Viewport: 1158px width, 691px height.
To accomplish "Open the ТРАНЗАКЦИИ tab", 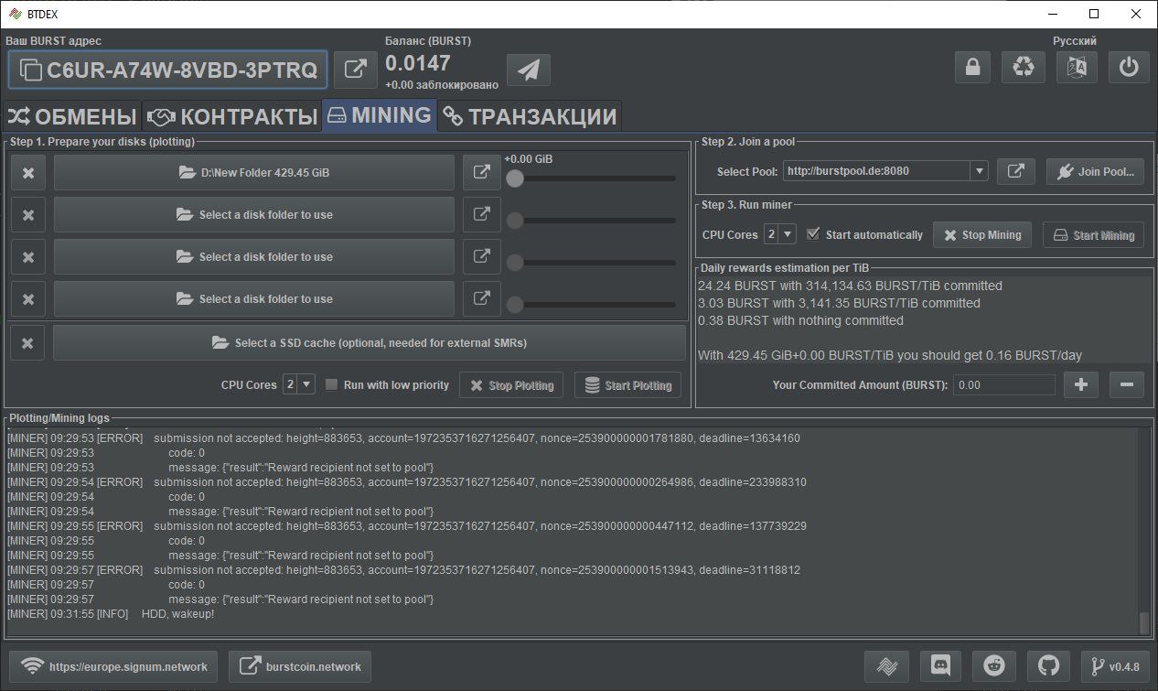I will coord(530,116).
